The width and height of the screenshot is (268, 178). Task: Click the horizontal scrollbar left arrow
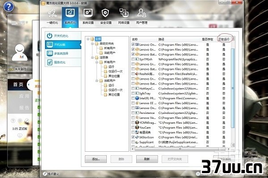coord(133,149)
